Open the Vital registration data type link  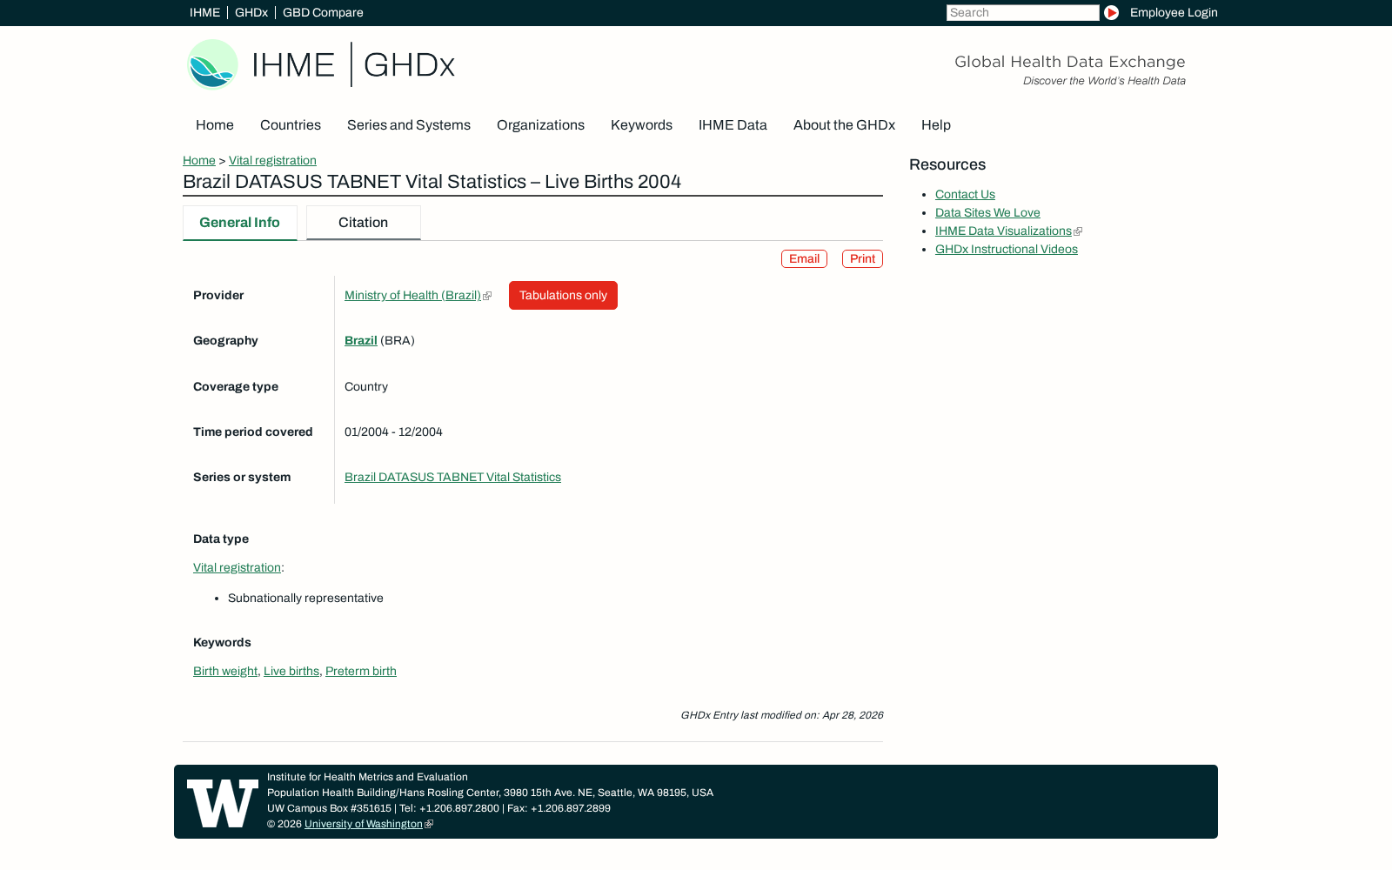pyautogui.click(x=237, y=567)
